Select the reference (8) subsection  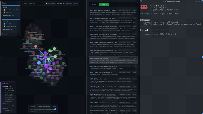tap(8, 101)
